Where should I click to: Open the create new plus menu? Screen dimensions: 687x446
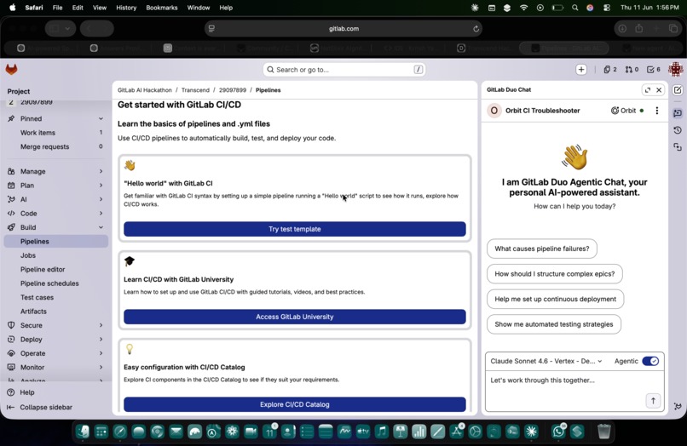pyautogui.click(x=581, y=70)
